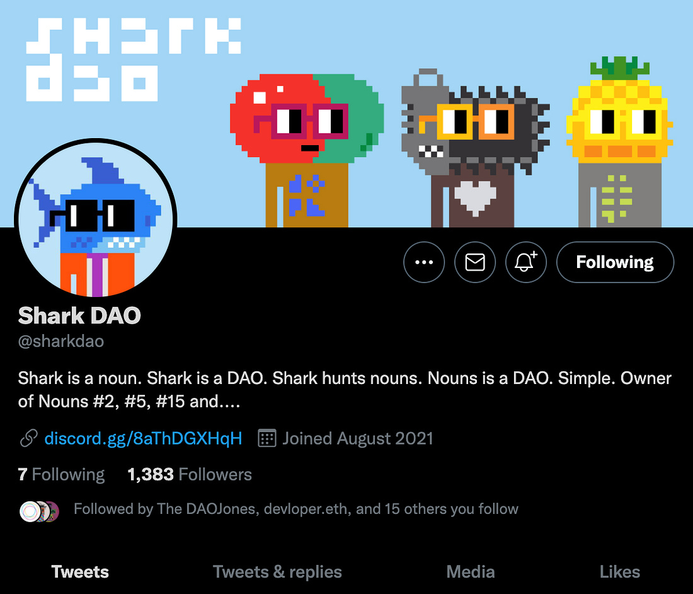This screenshot has height=594, width=693.
Task: Click the Shark DAO pixel logo in the banner
Action: (x=134, y=59)
